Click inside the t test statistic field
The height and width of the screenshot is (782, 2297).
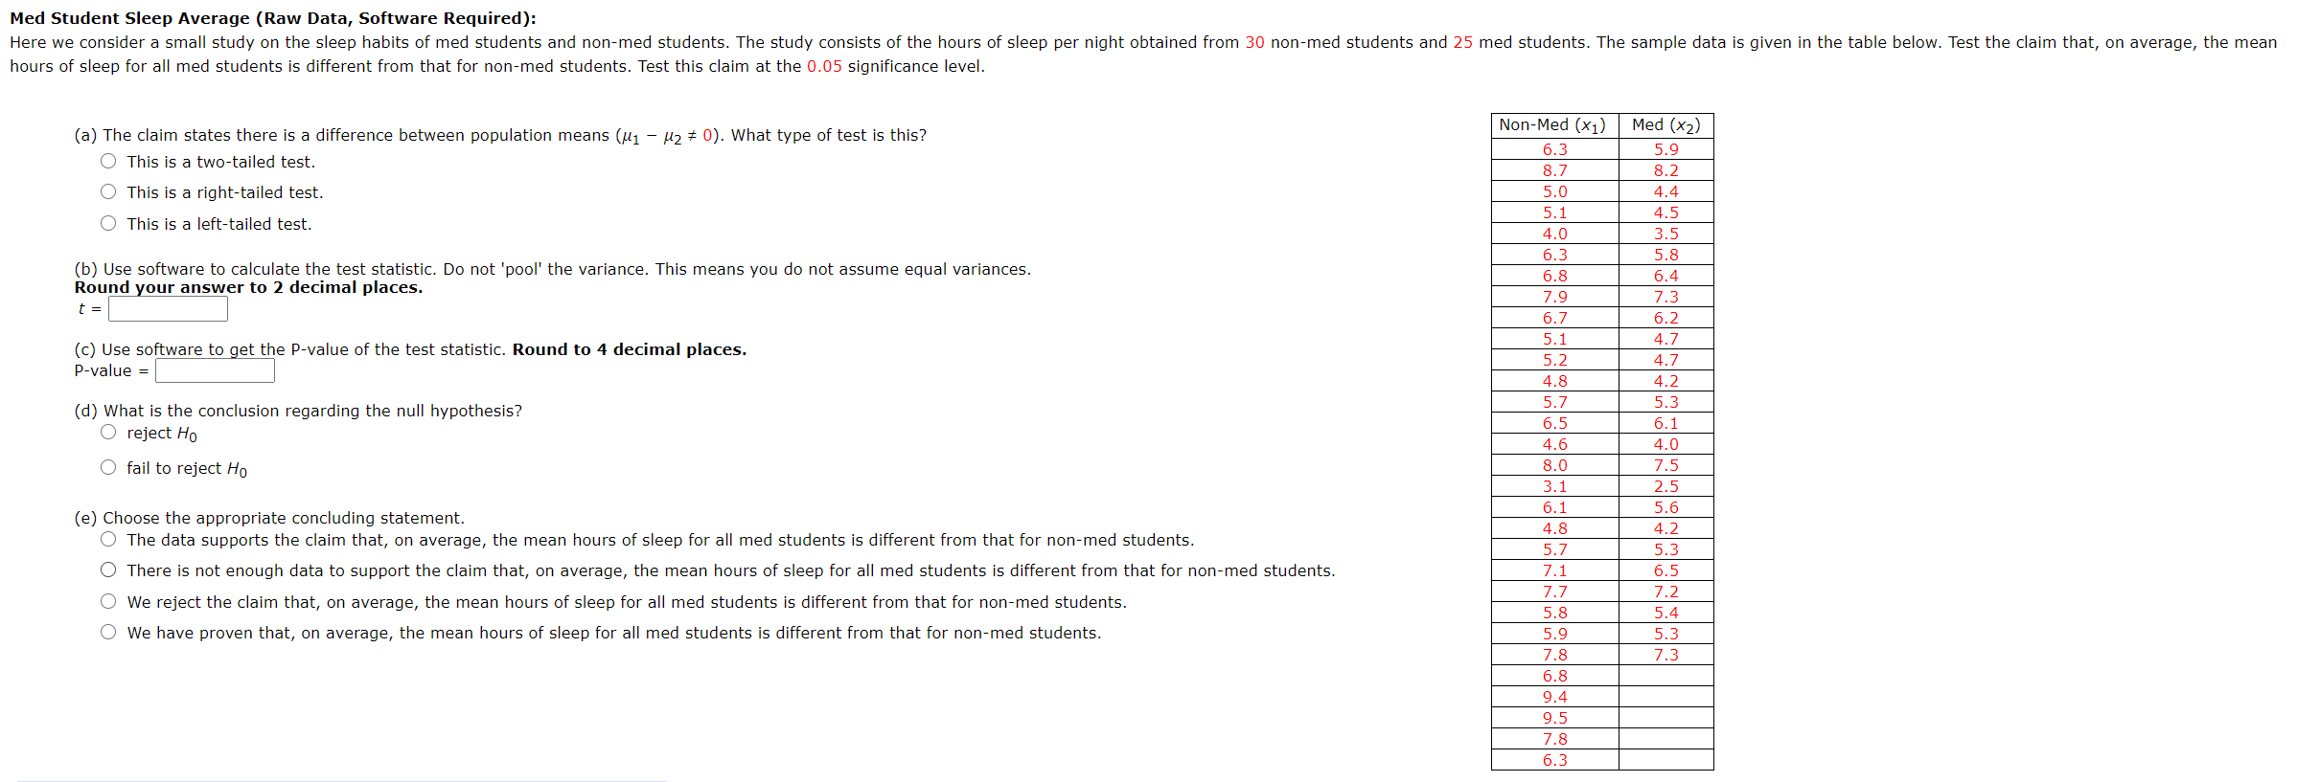click(167, 308)
